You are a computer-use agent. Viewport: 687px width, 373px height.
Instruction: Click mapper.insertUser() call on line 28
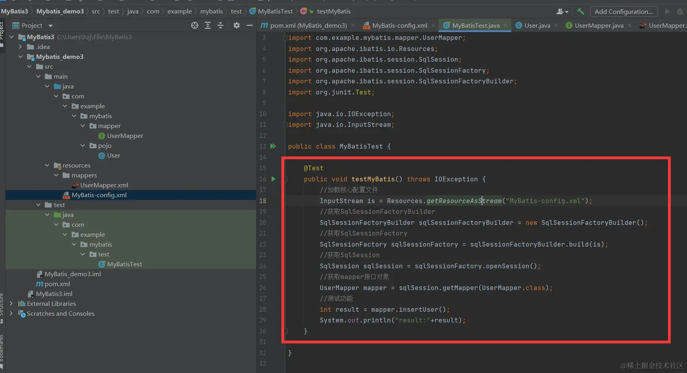pos(408,309)
